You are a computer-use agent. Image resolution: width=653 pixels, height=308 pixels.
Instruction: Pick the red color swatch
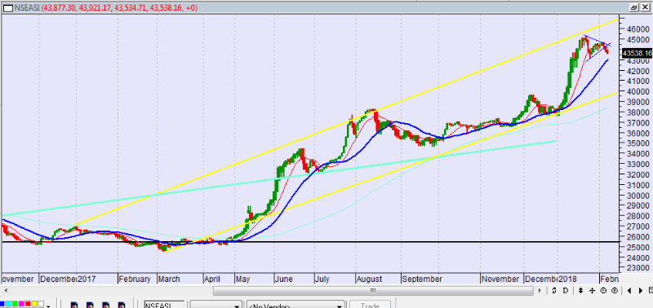pyautogui.click(x=28, y=304)
